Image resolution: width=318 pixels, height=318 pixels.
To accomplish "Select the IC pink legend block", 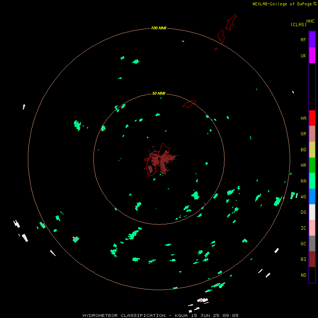I will tap(312, 228).
